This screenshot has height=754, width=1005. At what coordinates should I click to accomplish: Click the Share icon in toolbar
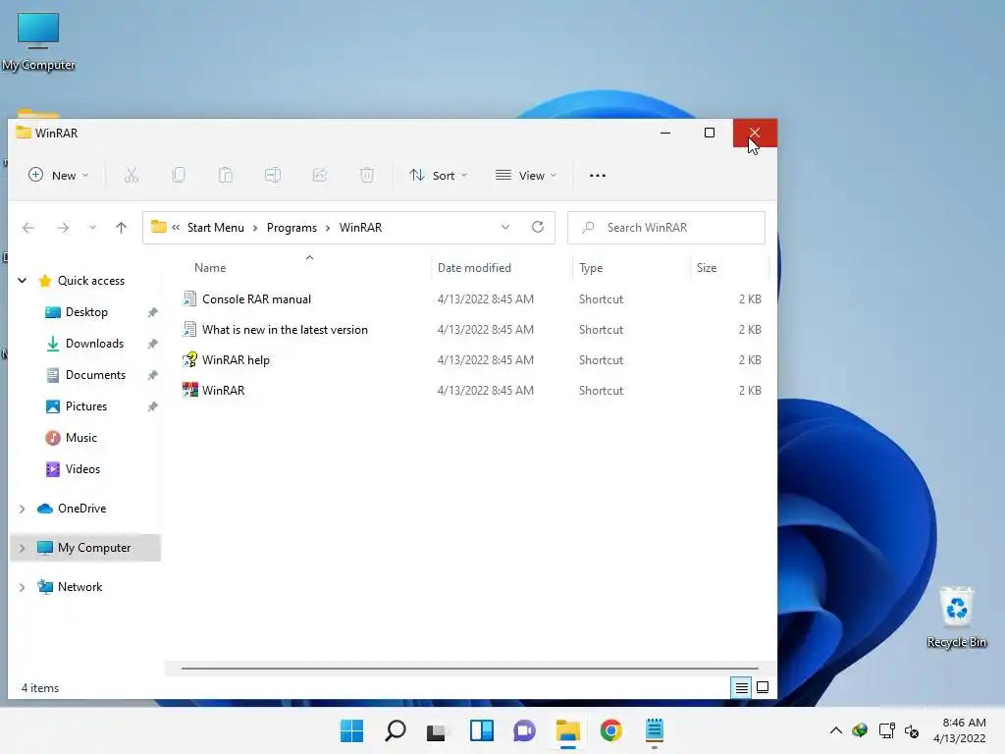click(320, 175)
